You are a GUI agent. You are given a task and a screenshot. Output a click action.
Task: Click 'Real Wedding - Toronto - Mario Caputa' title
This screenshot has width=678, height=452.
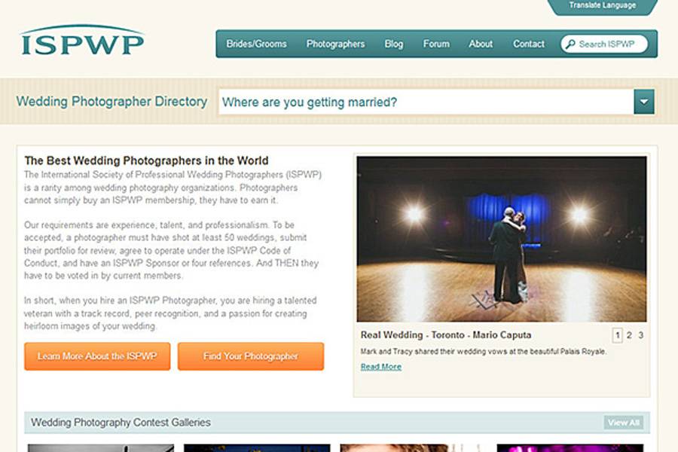[x=446, y=335]
